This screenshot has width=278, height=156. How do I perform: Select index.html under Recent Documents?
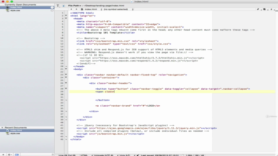(x=27, y=130)
